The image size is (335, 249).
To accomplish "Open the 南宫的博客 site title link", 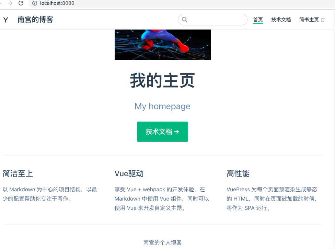I will coord(35,20).
